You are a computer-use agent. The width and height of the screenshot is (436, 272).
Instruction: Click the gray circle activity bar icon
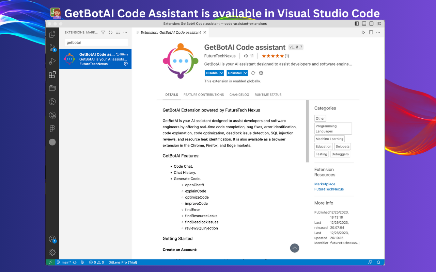[52, 142]
